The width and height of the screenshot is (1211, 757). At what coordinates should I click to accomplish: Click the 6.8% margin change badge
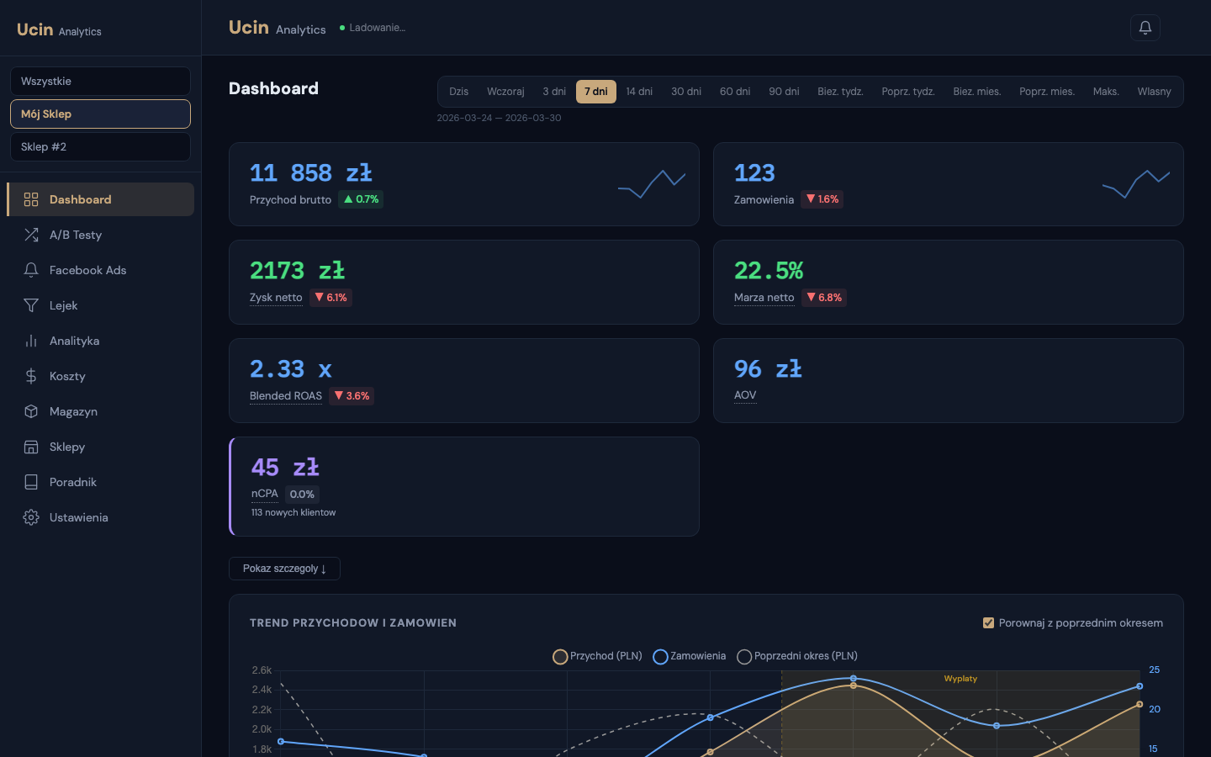click(824, 298)
